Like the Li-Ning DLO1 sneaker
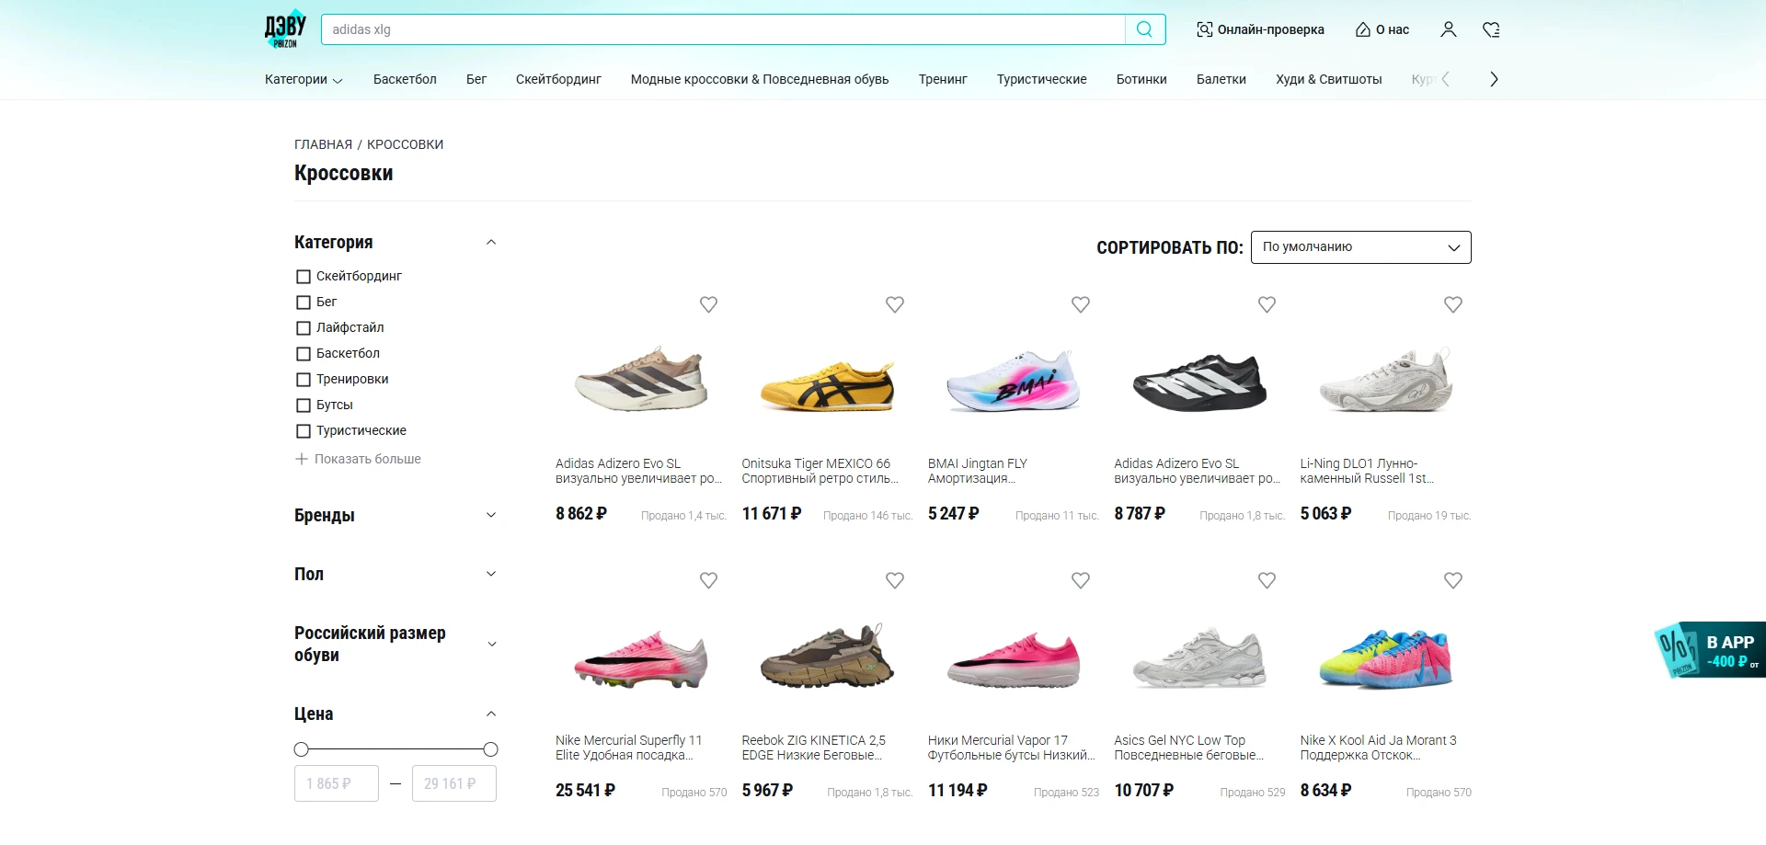This screenshot has width=1766, height=845. point(1453,304)
